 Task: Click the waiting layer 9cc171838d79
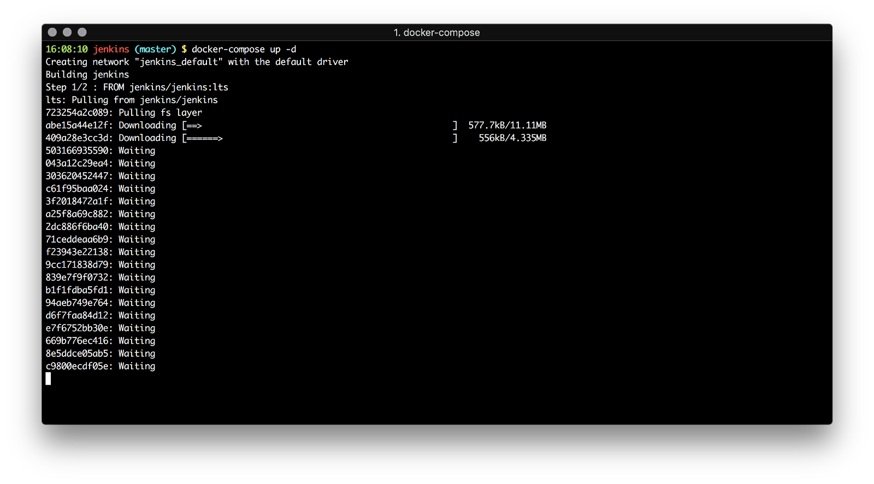(x=101, y=264)
